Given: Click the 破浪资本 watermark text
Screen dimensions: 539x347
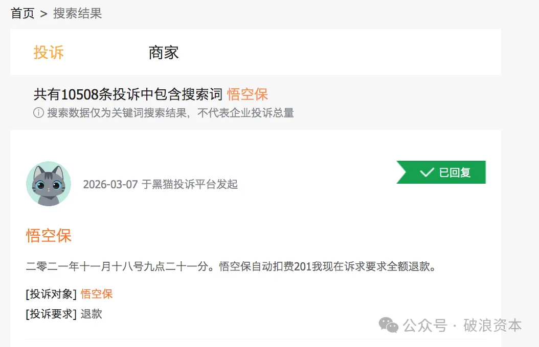Looking at the screenshot, I should tap(492, 325).
